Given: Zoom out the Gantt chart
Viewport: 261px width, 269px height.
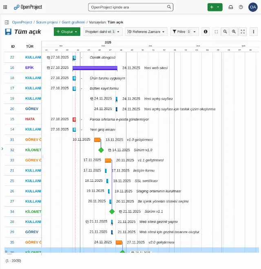Looking at the screenshot, I should pos(225,31).
